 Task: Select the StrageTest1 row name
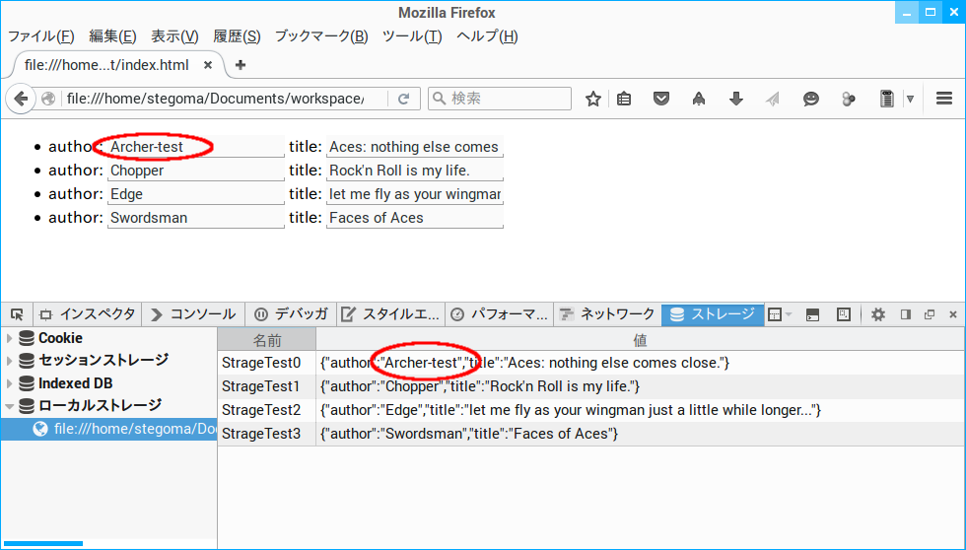pyautogui.click(x=261, y=386)
